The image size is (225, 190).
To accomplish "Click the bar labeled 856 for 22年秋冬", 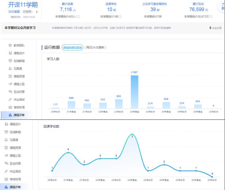I will point(119,104).
